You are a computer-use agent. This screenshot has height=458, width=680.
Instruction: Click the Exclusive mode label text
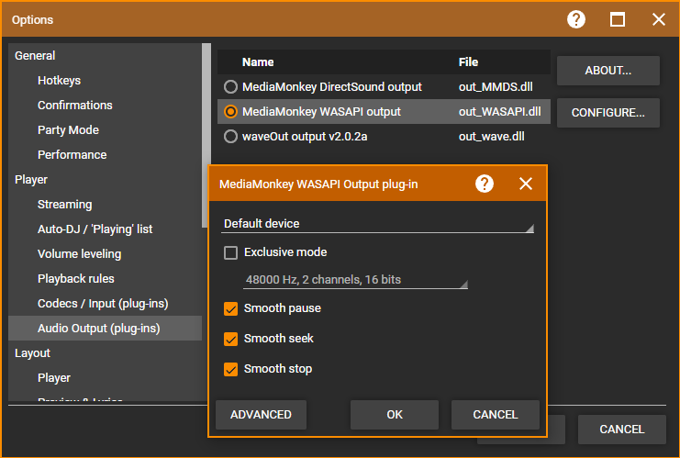pyautogui.click(x=285, y=252)
